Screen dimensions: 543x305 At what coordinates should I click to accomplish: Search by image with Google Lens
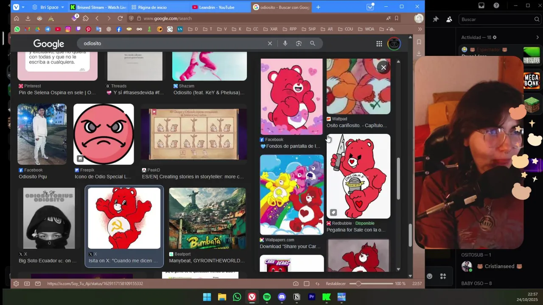click(x=299, y=43)
